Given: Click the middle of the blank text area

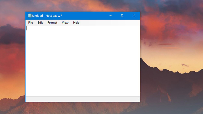Looking at the screenshot, I should (83, 61).
